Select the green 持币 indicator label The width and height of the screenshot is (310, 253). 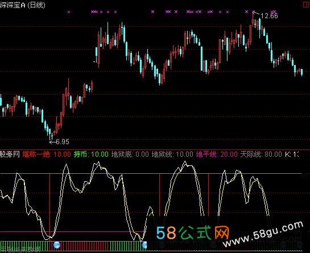(91, 154)
